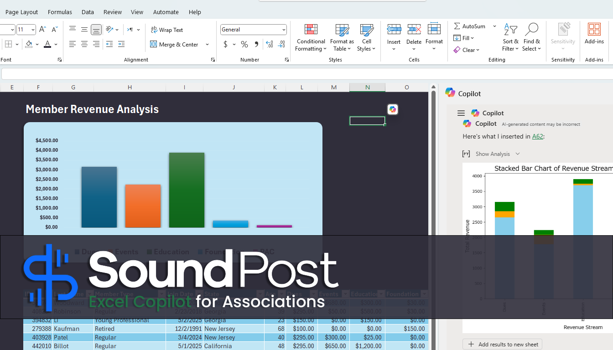
Task: Apply Comma Style formatting
Action: 256,44
